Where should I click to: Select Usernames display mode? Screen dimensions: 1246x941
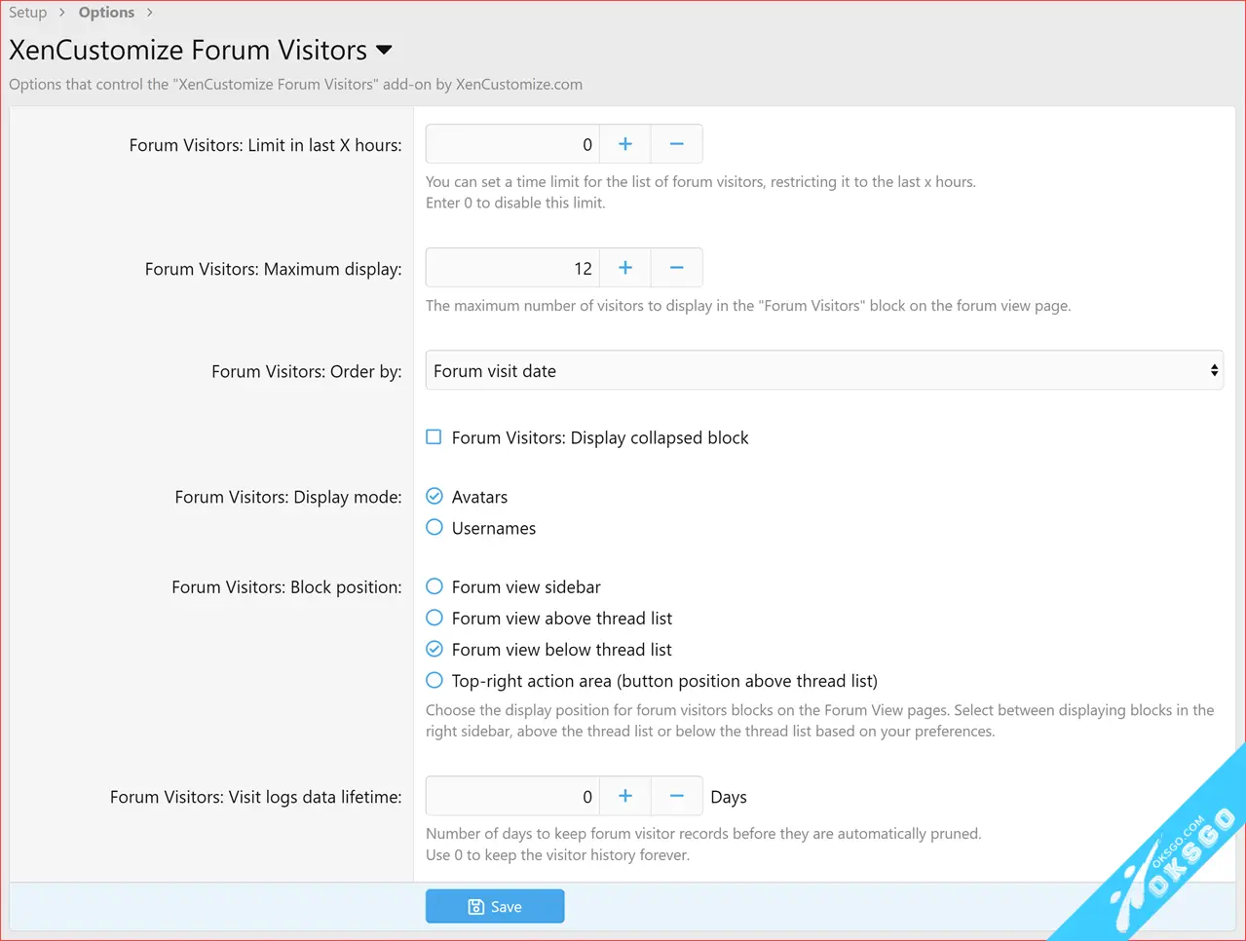point(434,528)
